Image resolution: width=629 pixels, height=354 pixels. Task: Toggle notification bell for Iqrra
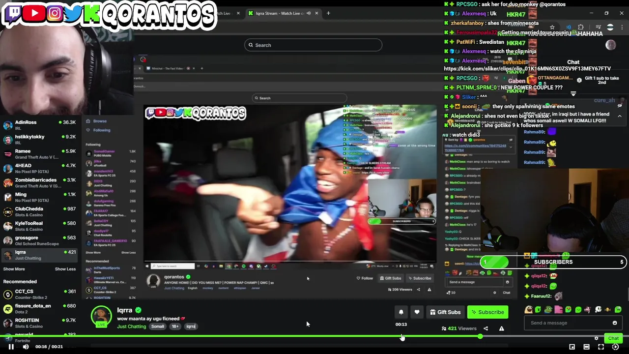[401, 312]
